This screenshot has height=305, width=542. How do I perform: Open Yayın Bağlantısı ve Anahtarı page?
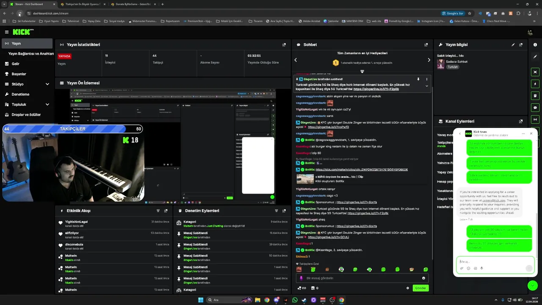point(31,54)
